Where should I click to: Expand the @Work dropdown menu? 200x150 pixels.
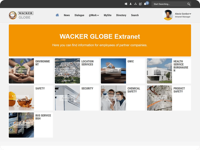click(94, 15)
